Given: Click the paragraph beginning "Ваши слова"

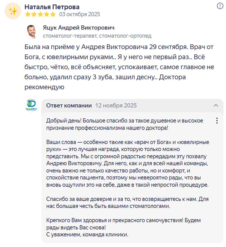Looking at the screenshot, I should (x=127, y=163).
